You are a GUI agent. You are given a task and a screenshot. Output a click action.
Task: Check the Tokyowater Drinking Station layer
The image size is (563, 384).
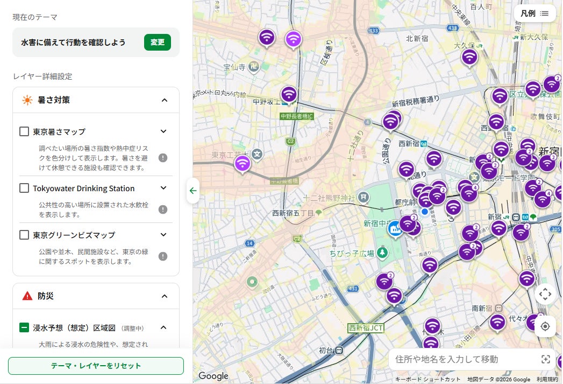pyautogui.click(x=24, y=188)
